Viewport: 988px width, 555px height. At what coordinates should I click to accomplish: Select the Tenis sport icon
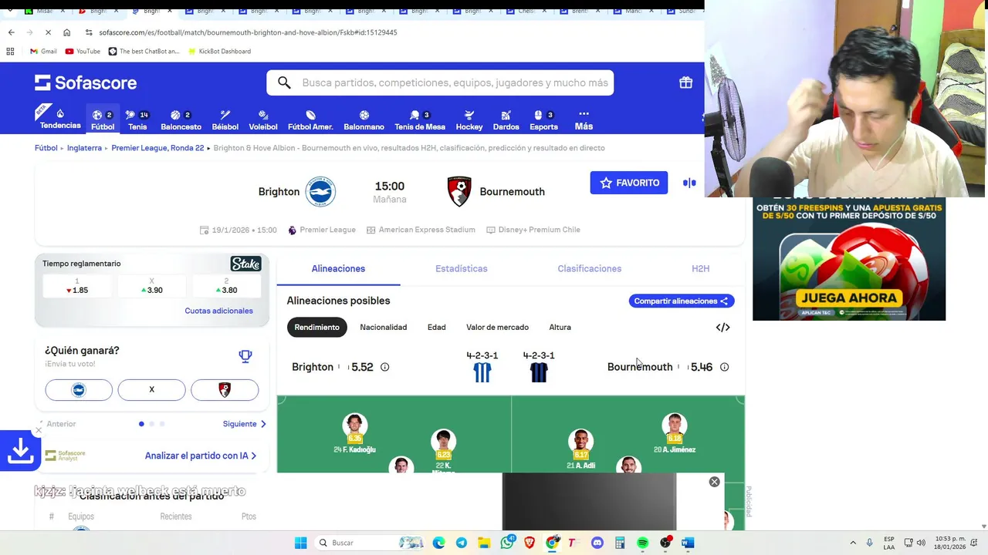[x=137, y=119]
